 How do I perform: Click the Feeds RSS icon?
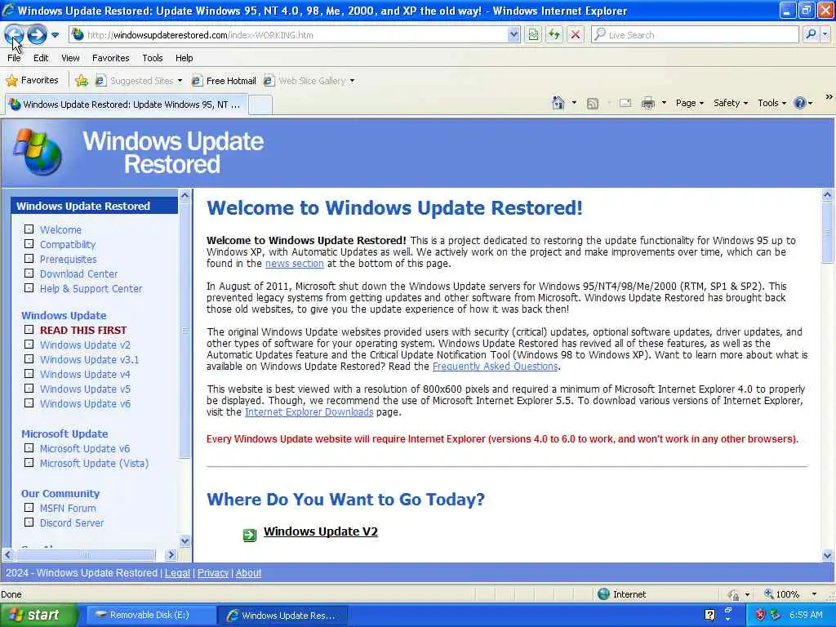coord(593,104)
